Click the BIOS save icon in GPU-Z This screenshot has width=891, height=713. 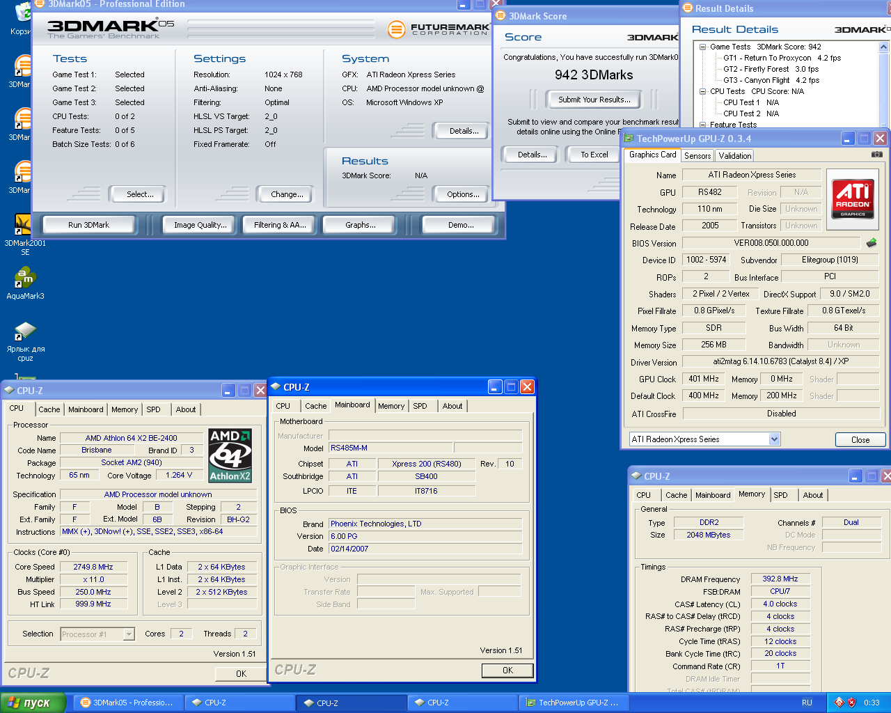872,243
